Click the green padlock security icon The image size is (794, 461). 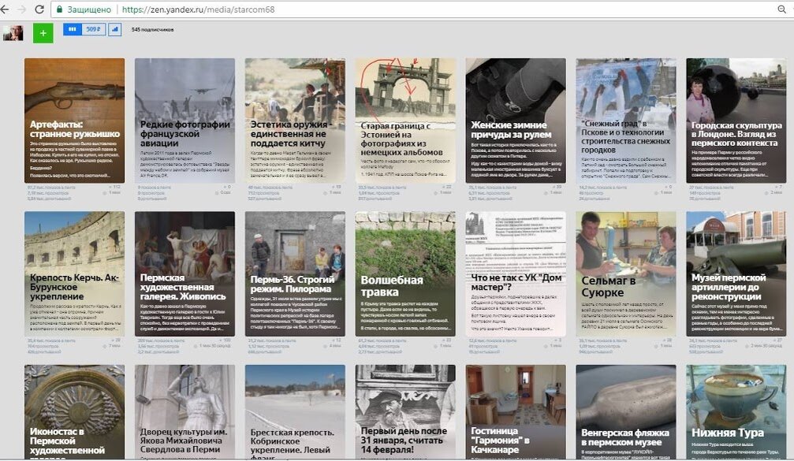[60, 9]
